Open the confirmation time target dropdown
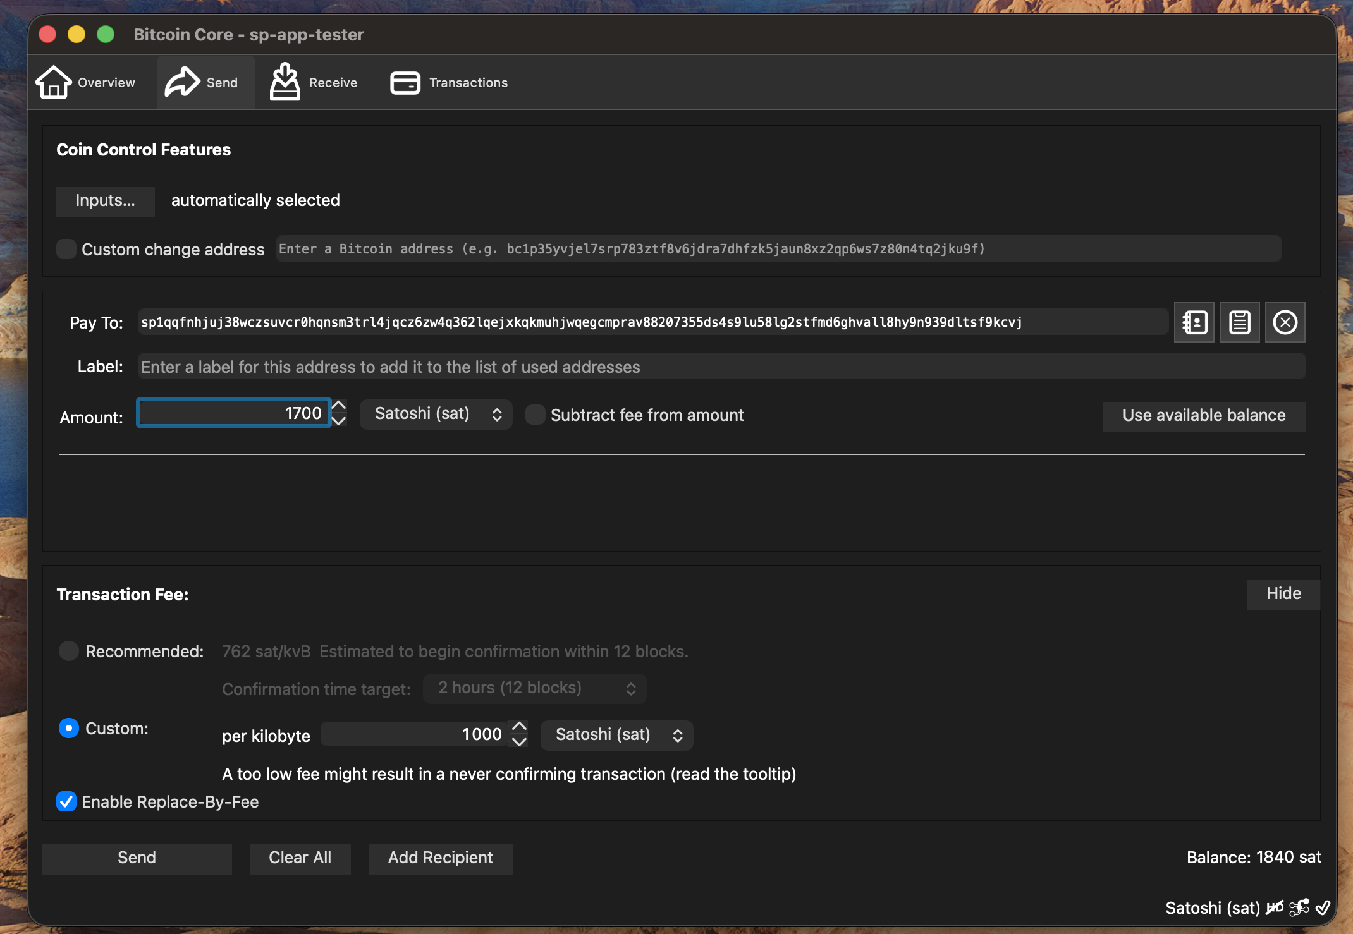Viewport: 1353px width, 934px height. click(x=534, y=688)
